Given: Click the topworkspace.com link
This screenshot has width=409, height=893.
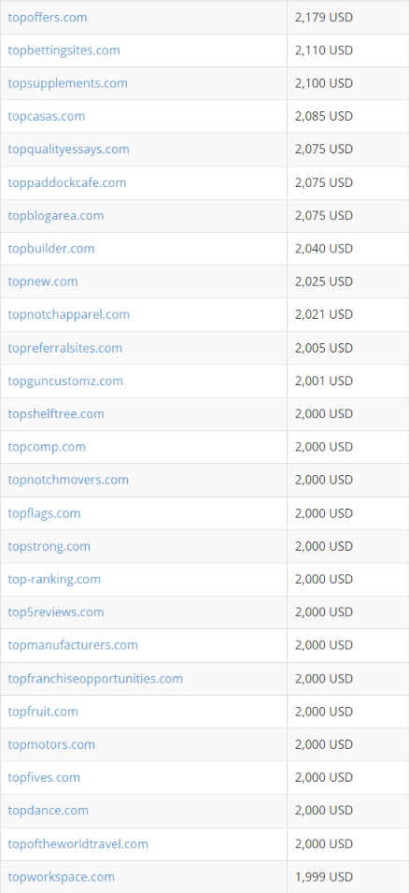Looking at the screenshot, I should pos(61,877).
